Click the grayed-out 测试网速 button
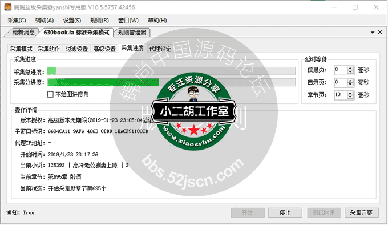The width and height of the screenshot is (388, 225). coord(324,212)
